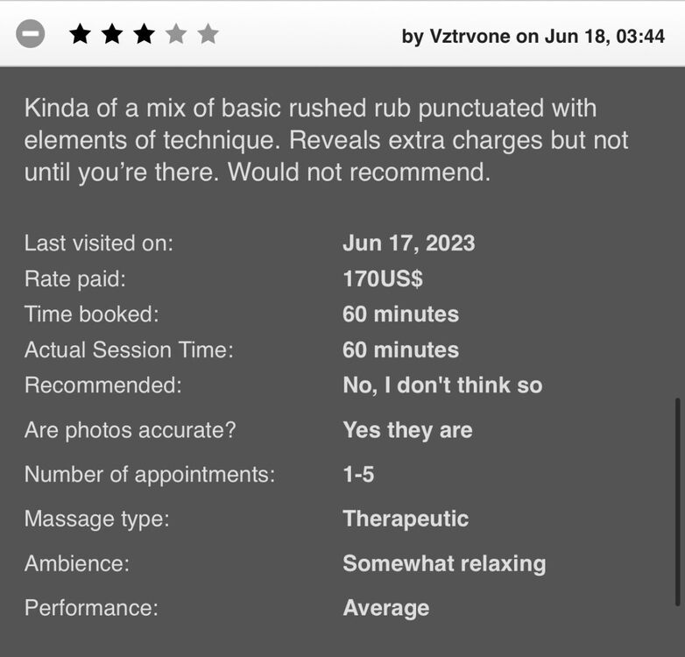This screenshot has width=685, height=657.
Task: Click the third black rating star
Action: click(144, 35)
